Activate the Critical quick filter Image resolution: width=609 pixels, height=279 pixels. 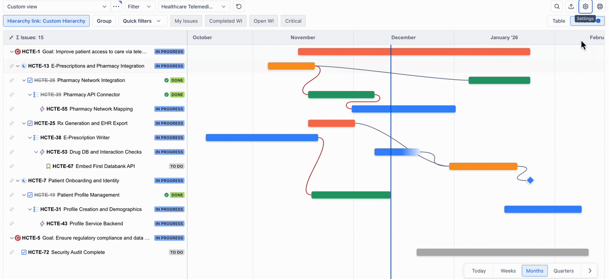pos(293,21)
